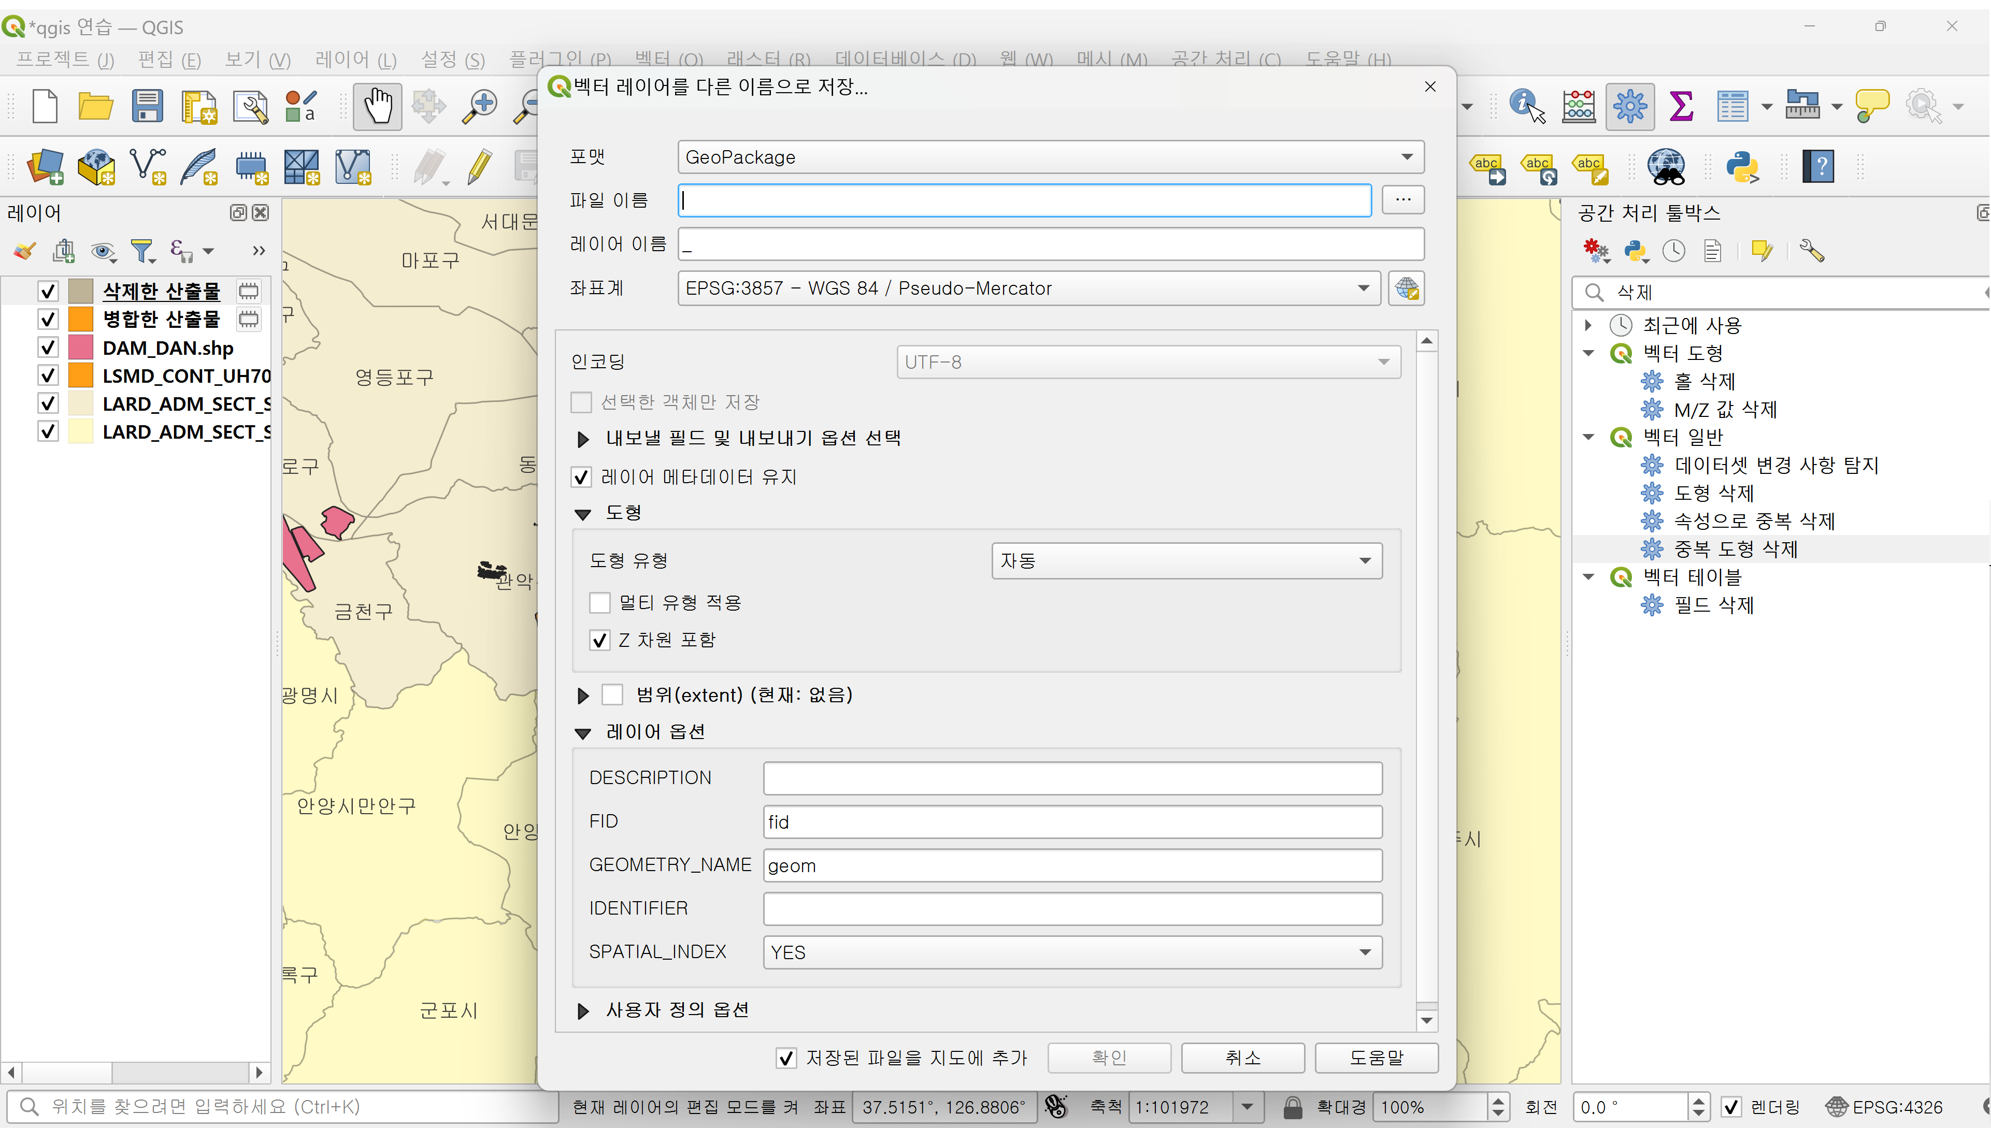Toggle 저장된 파일을 지도에 추가 checkbox
The image size is (1991, 1128).
(786, 1058)
